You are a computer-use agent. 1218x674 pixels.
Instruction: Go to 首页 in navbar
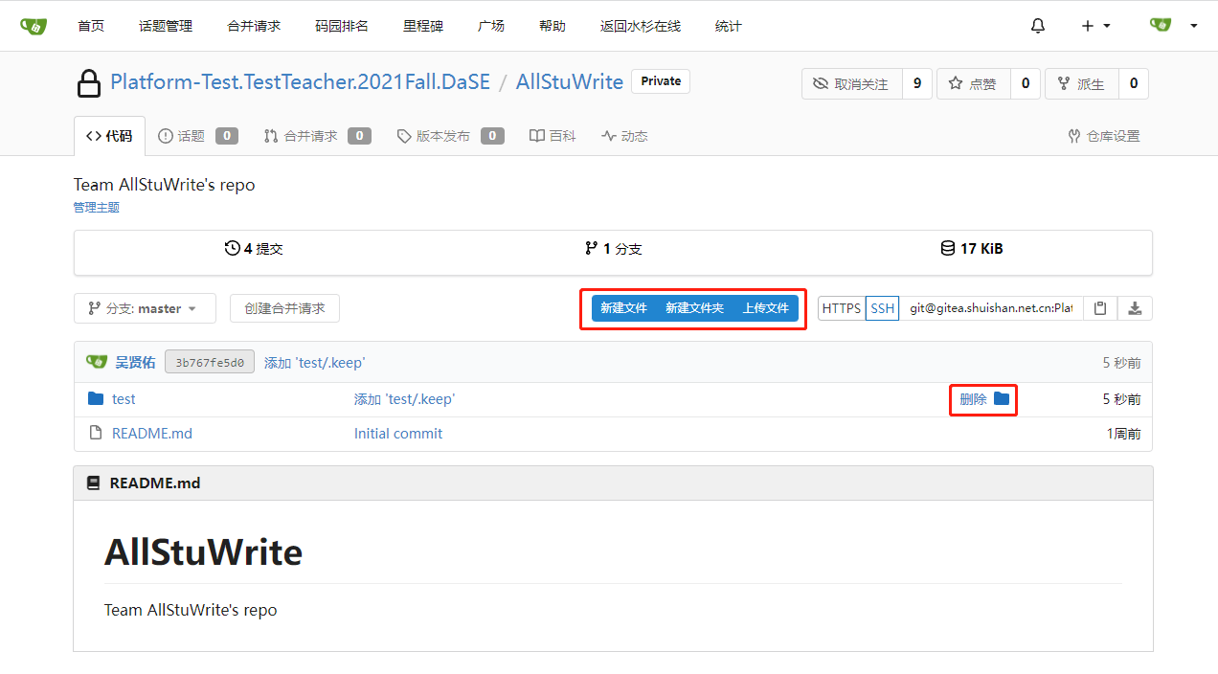(x=91, y=26)
